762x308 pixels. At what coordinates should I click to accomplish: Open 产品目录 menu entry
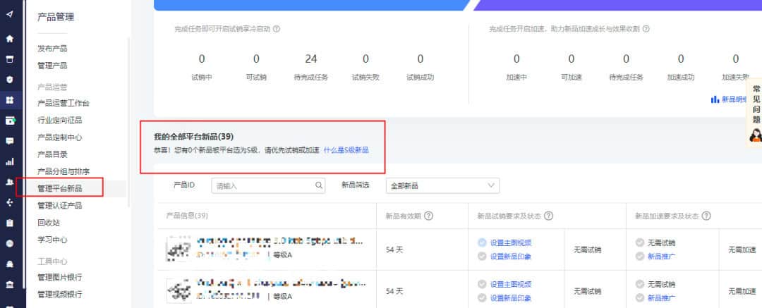pyautogui.click(x=52, y=154)
